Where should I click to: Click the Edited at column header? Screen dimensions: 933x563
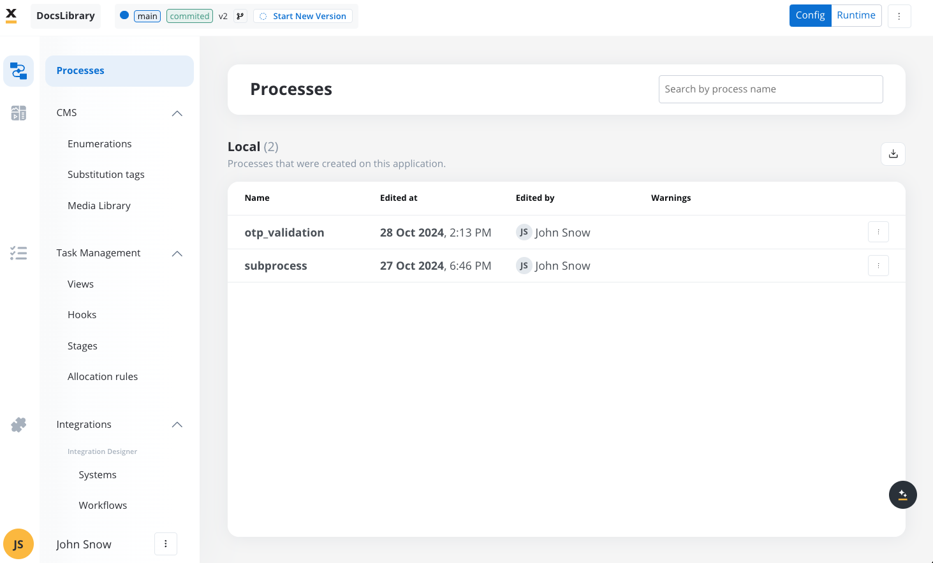(x=399, y=198)
